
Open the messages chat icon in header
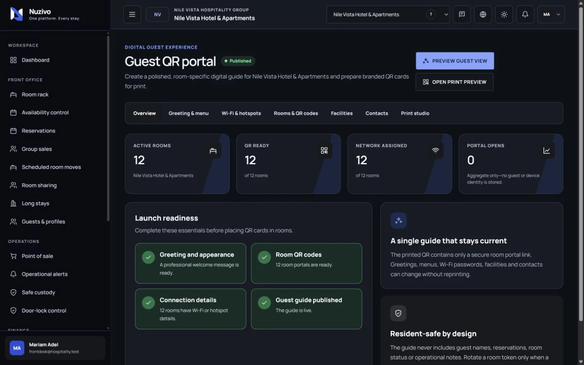(462, 14)
